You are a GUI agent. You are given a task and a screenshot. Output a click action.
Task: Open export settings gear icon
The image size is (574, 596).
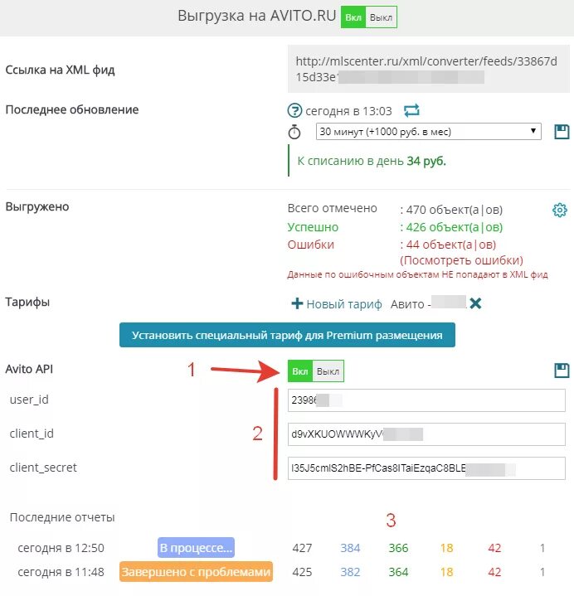560,210
